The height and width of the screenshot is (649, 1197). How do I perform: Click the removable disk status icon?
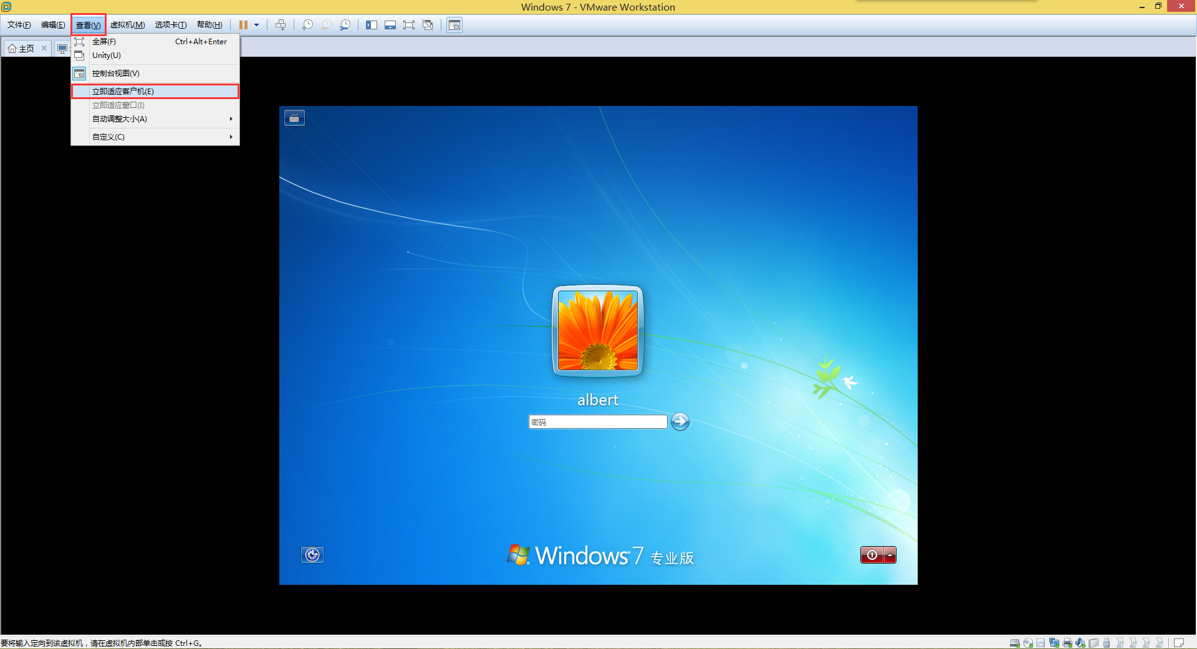tap(1094, 643)
